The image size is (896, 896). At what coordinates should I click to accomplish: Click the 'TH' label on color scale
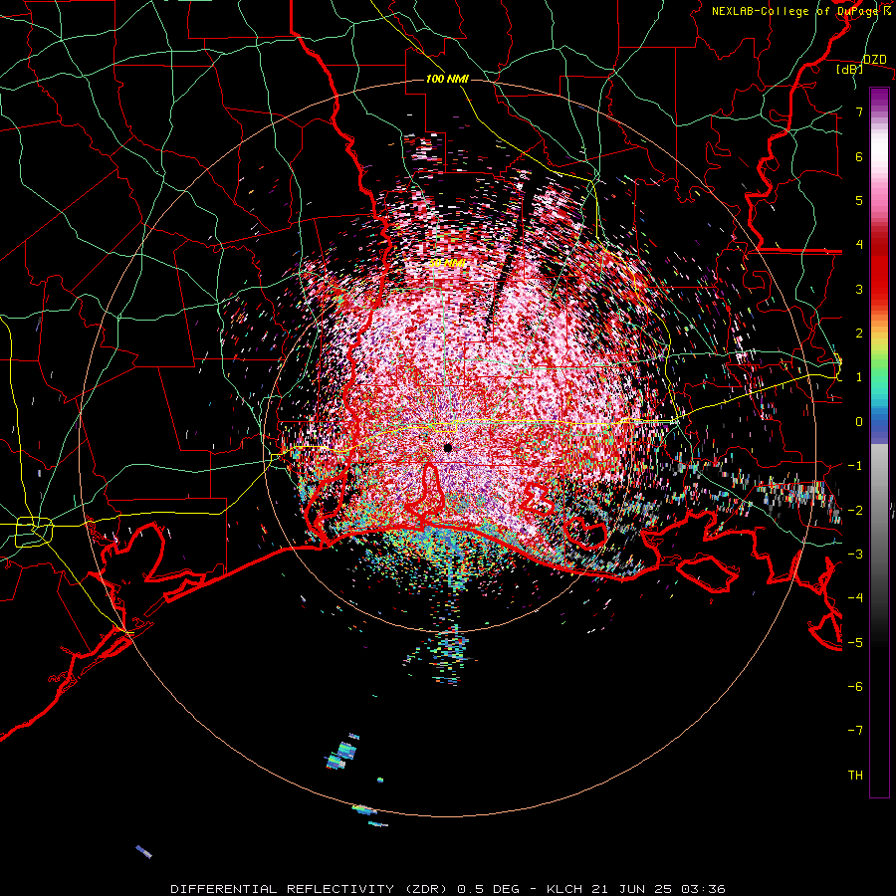[855, 775]
